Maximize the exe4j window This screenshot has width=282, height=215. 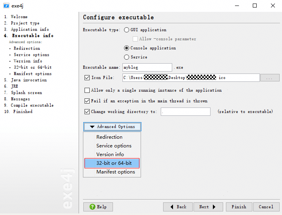click(x=255, y=6)
